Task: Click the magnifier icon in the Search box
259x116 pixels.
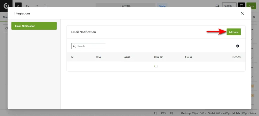Action: pos(74,46)
